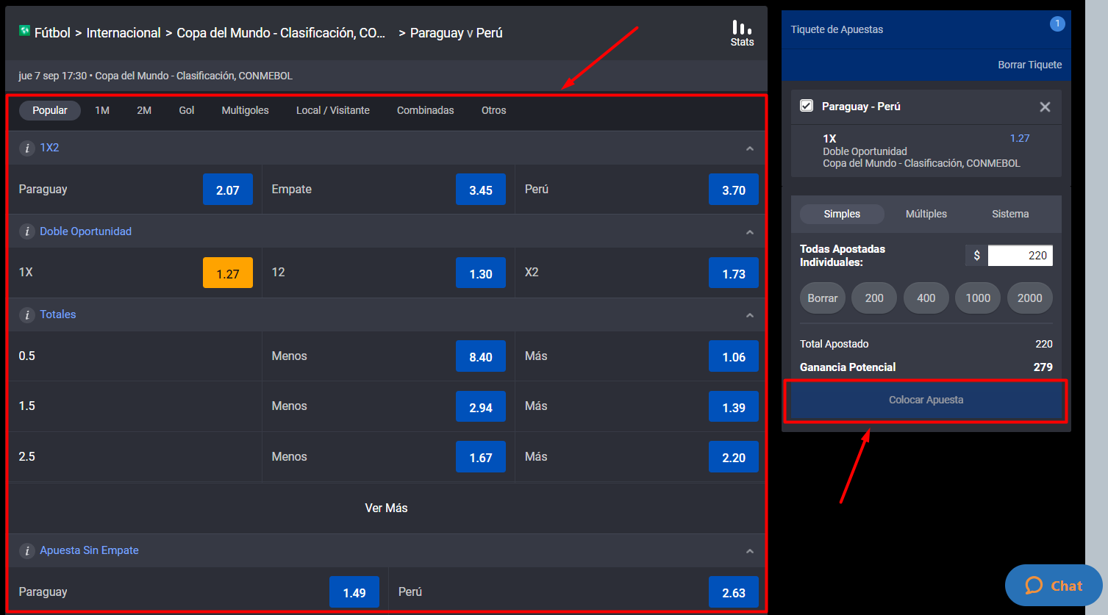Open the Stats bar chart icon

(742, 33)
